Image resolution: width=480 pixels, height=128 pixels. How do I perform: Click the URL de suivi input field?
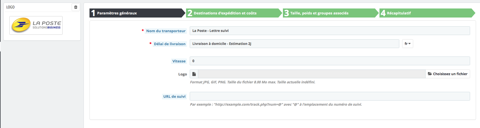click(x=330, y=96)
